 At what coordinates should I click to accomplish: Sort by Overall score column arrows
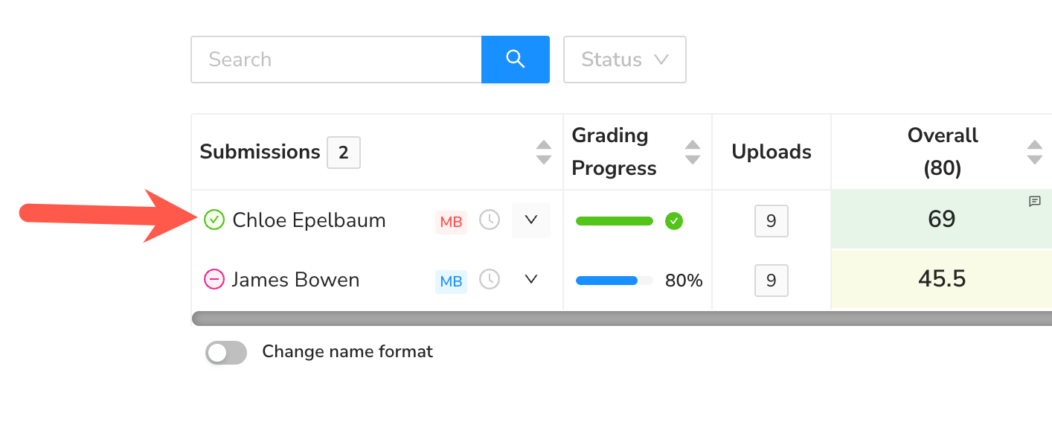(x=1034, y=152)
